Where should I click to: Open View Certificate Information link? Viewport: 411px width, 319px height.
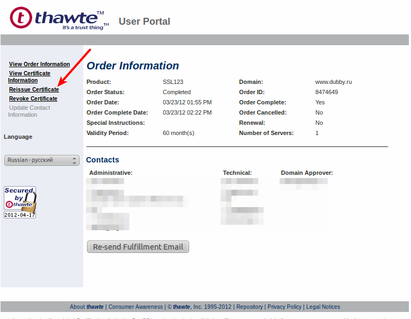[x=29, y=77]
